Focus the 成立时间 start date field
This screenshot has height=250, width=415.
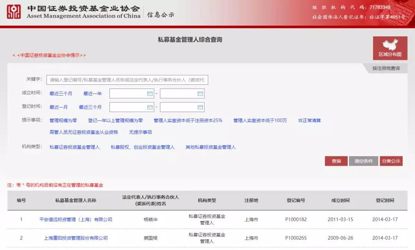[132, 94]
